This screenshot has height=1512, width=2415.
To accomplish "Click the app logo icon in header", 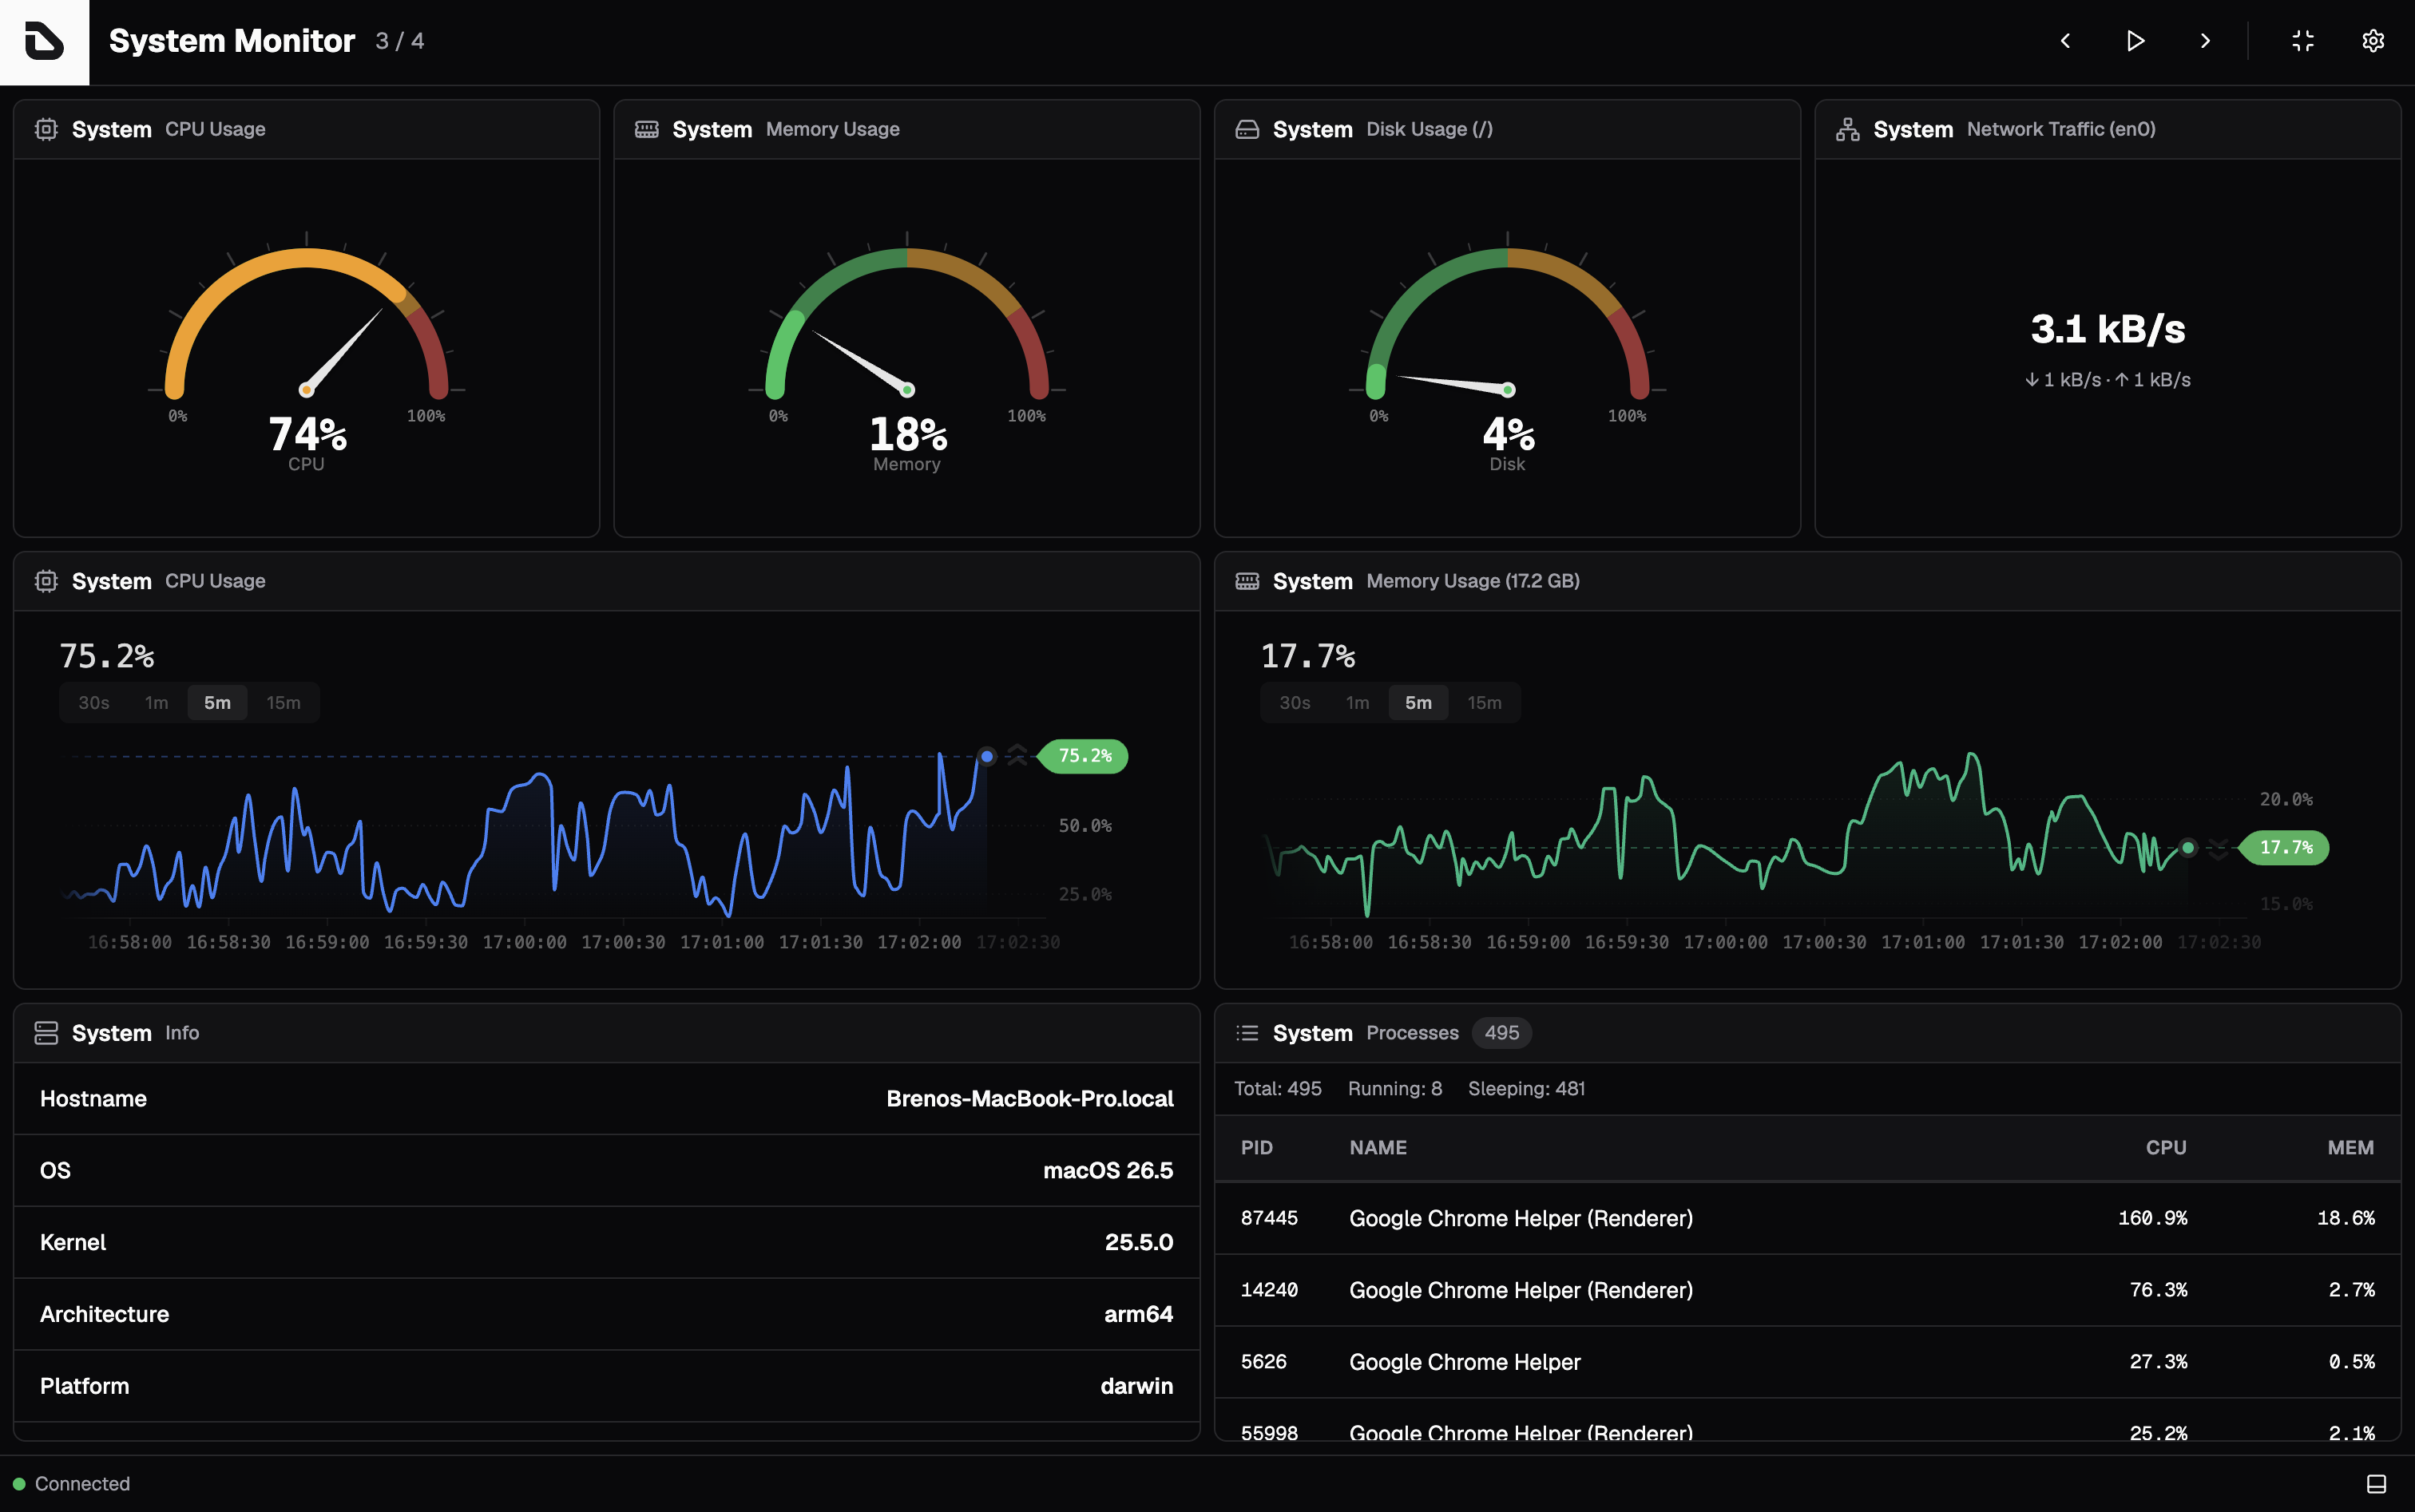I will point(44,42).
